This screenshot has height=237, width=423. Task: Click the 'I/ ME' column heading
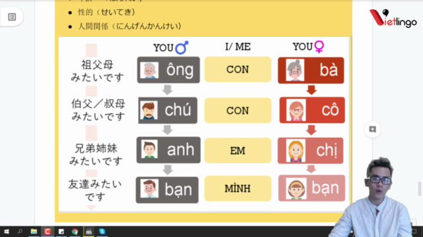238,47
